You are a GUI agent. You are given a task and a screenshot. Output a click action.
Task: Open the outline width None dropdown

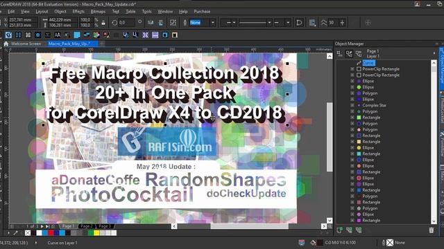213,23
